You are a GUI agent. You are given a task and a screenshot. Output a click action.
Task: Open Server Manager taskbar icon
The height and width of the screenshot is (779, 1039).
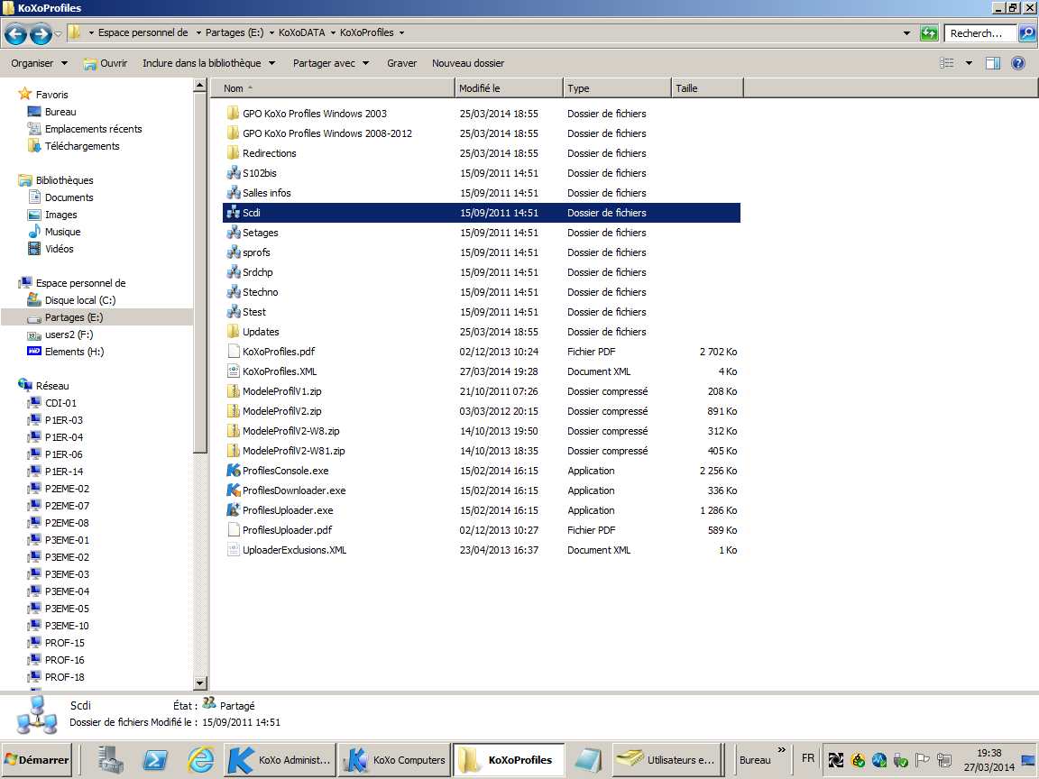(x=111, y=760)
